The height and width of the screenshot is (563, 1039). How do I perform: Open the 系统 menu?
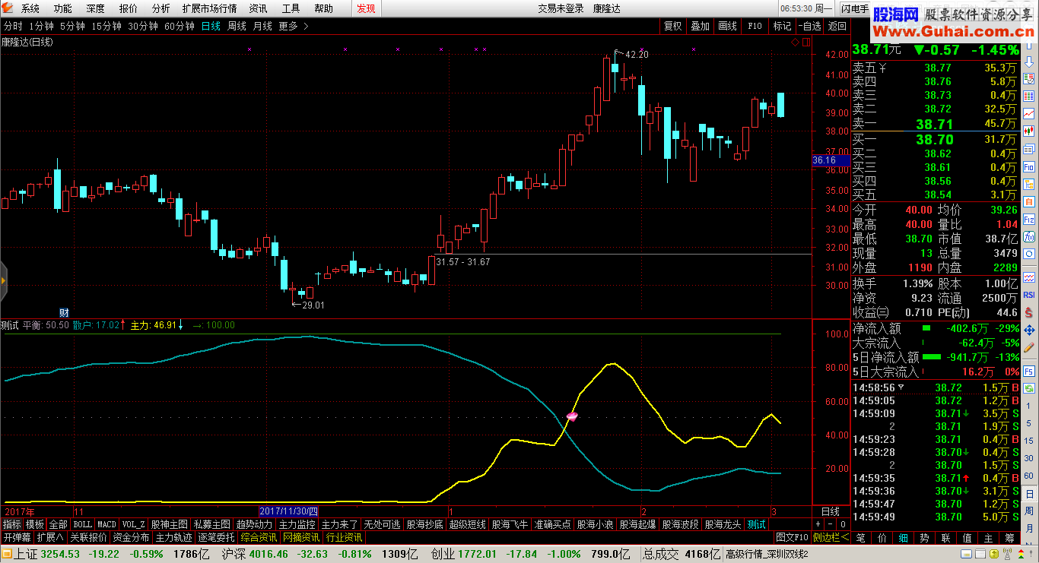(30, 9)
